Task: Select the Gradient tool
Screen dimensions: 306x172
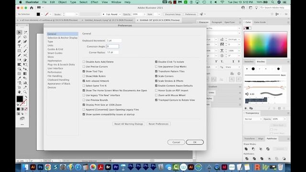Action: [x=25, y=74]
